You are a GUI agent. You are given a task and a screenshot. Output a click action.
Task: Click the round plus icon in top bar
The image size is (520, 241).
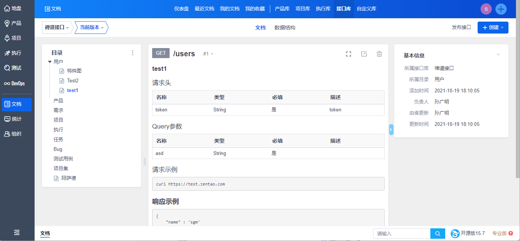pyautogui.click(x=501, y=9)
